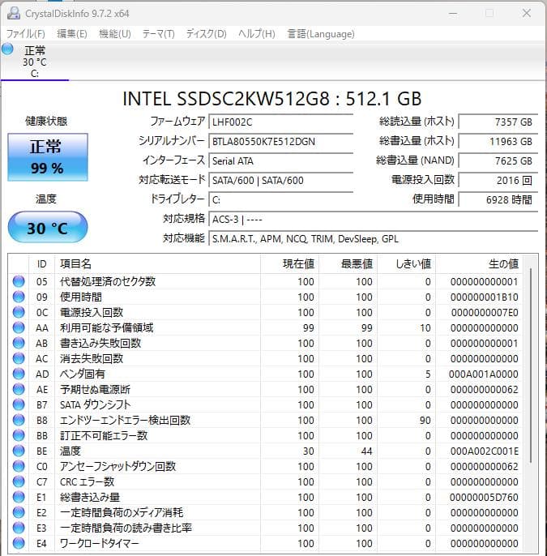Click status orb for AB 書き込み失敗回数
This screenshot has width=547, height=556.
tap(19, 343)
